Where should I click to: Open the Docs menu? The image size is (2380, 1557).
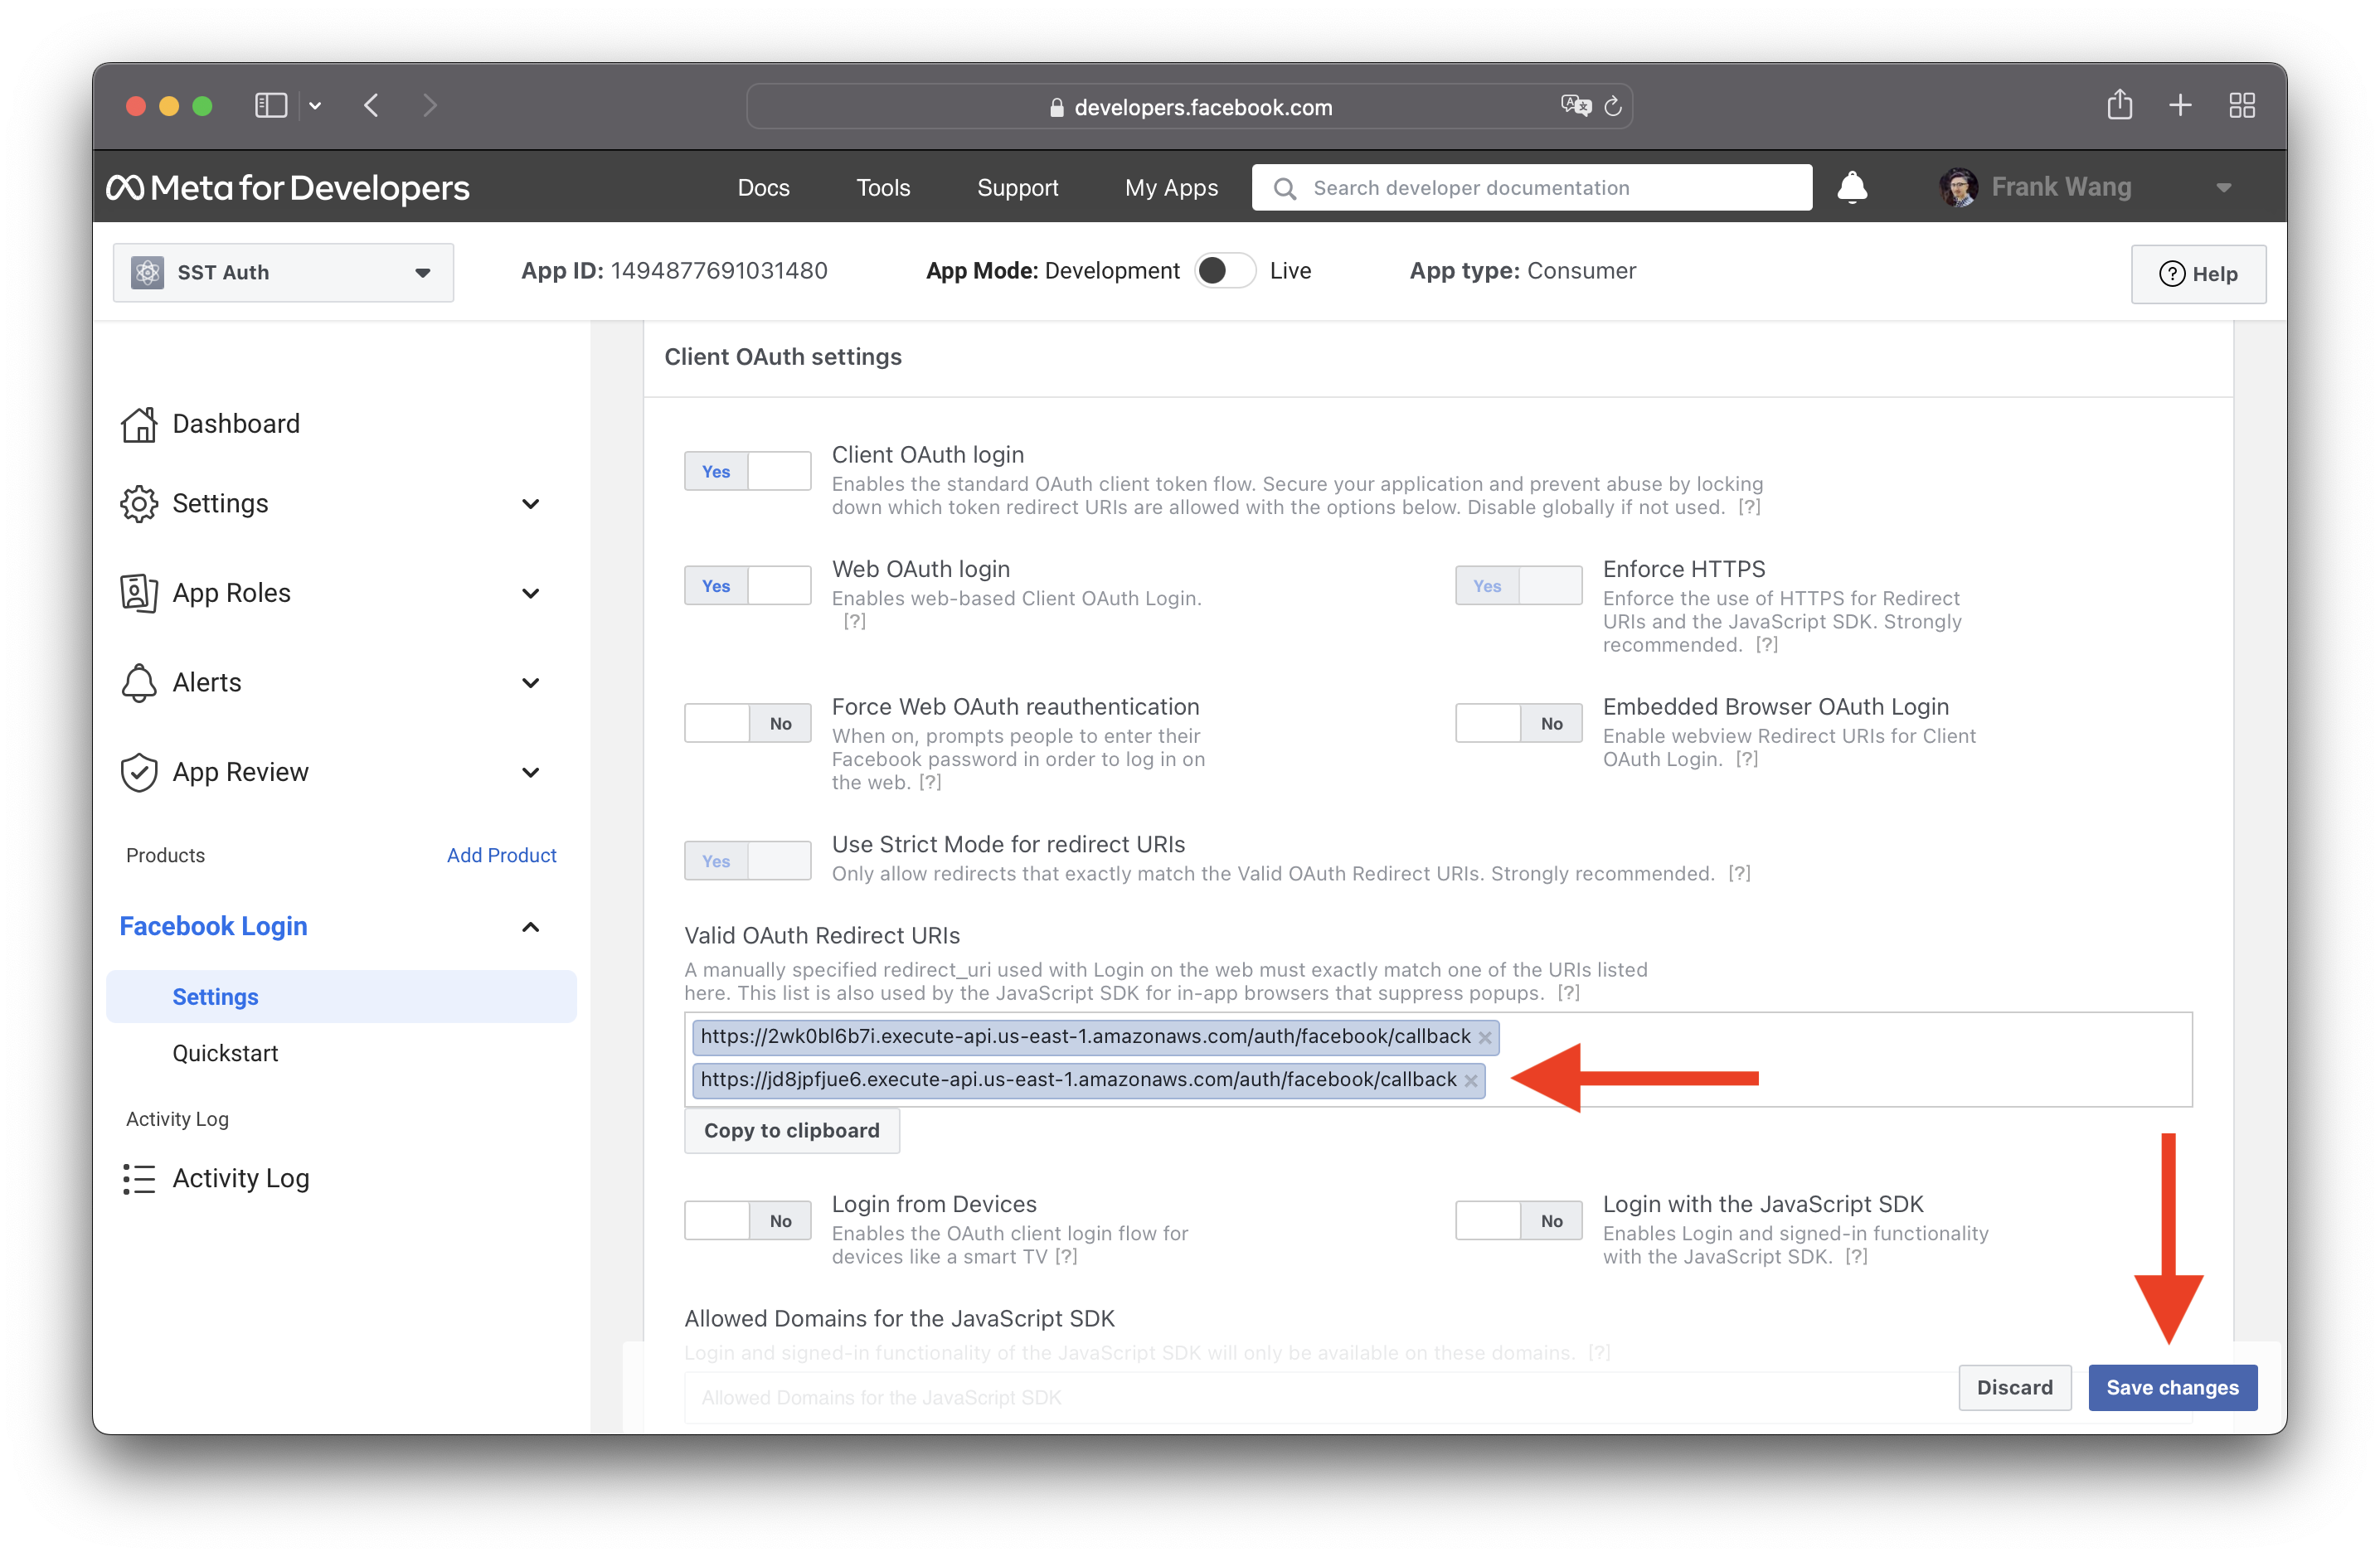click(763, 188)
